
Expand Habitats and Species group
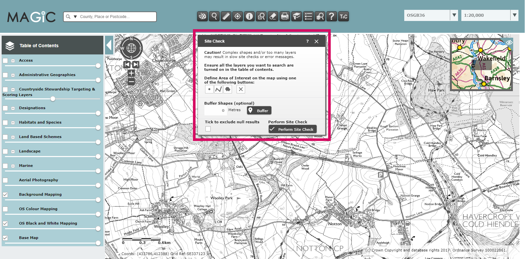[x=13, y=123]
